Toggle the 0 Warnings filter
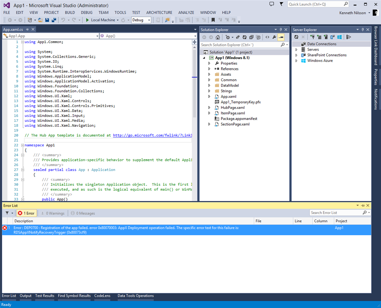Image resolution: width=381 pixels, height=308 pixels. pyautogui.click(x=52, y=213)
